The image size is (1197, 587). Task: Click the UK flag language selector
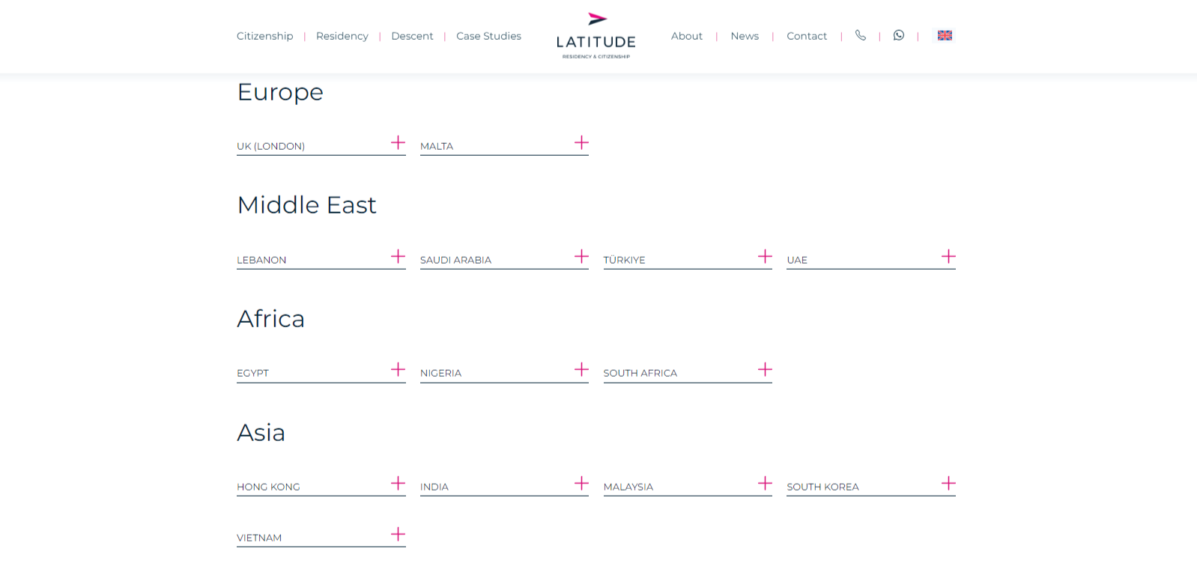(x=945, y=35)
